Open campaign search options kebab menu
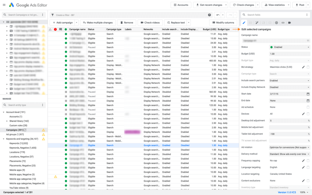 pos(43,15)
